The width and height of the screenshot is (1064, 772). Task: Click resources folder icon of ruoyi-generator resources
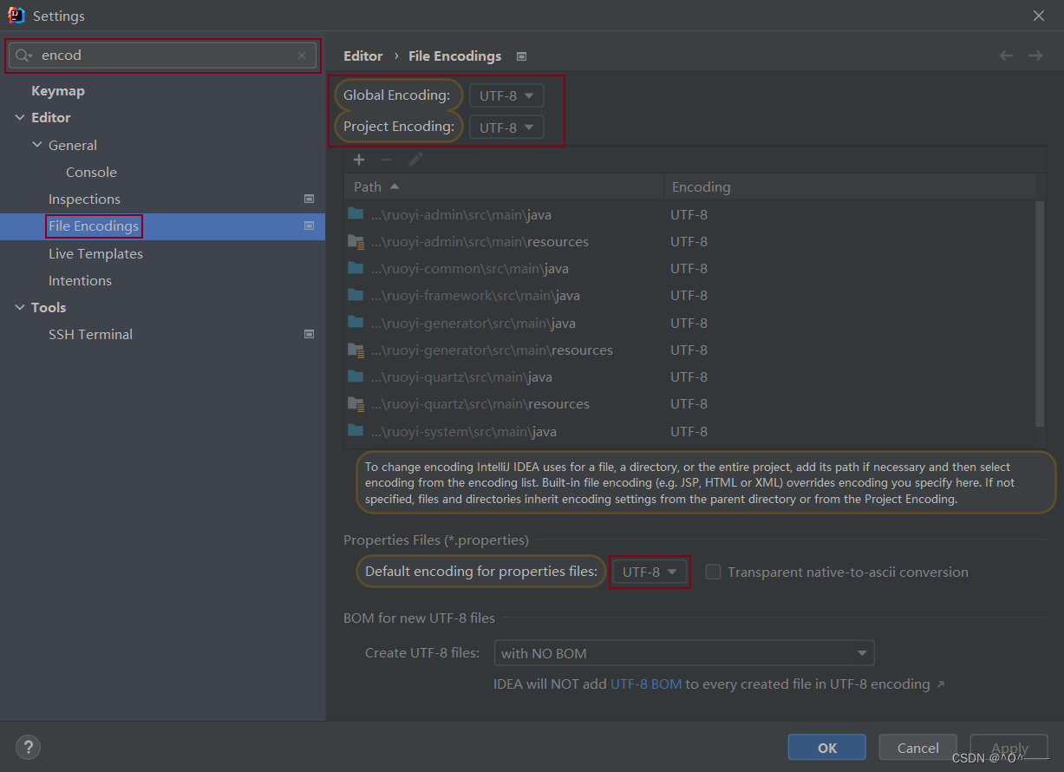tap(356, 350)
